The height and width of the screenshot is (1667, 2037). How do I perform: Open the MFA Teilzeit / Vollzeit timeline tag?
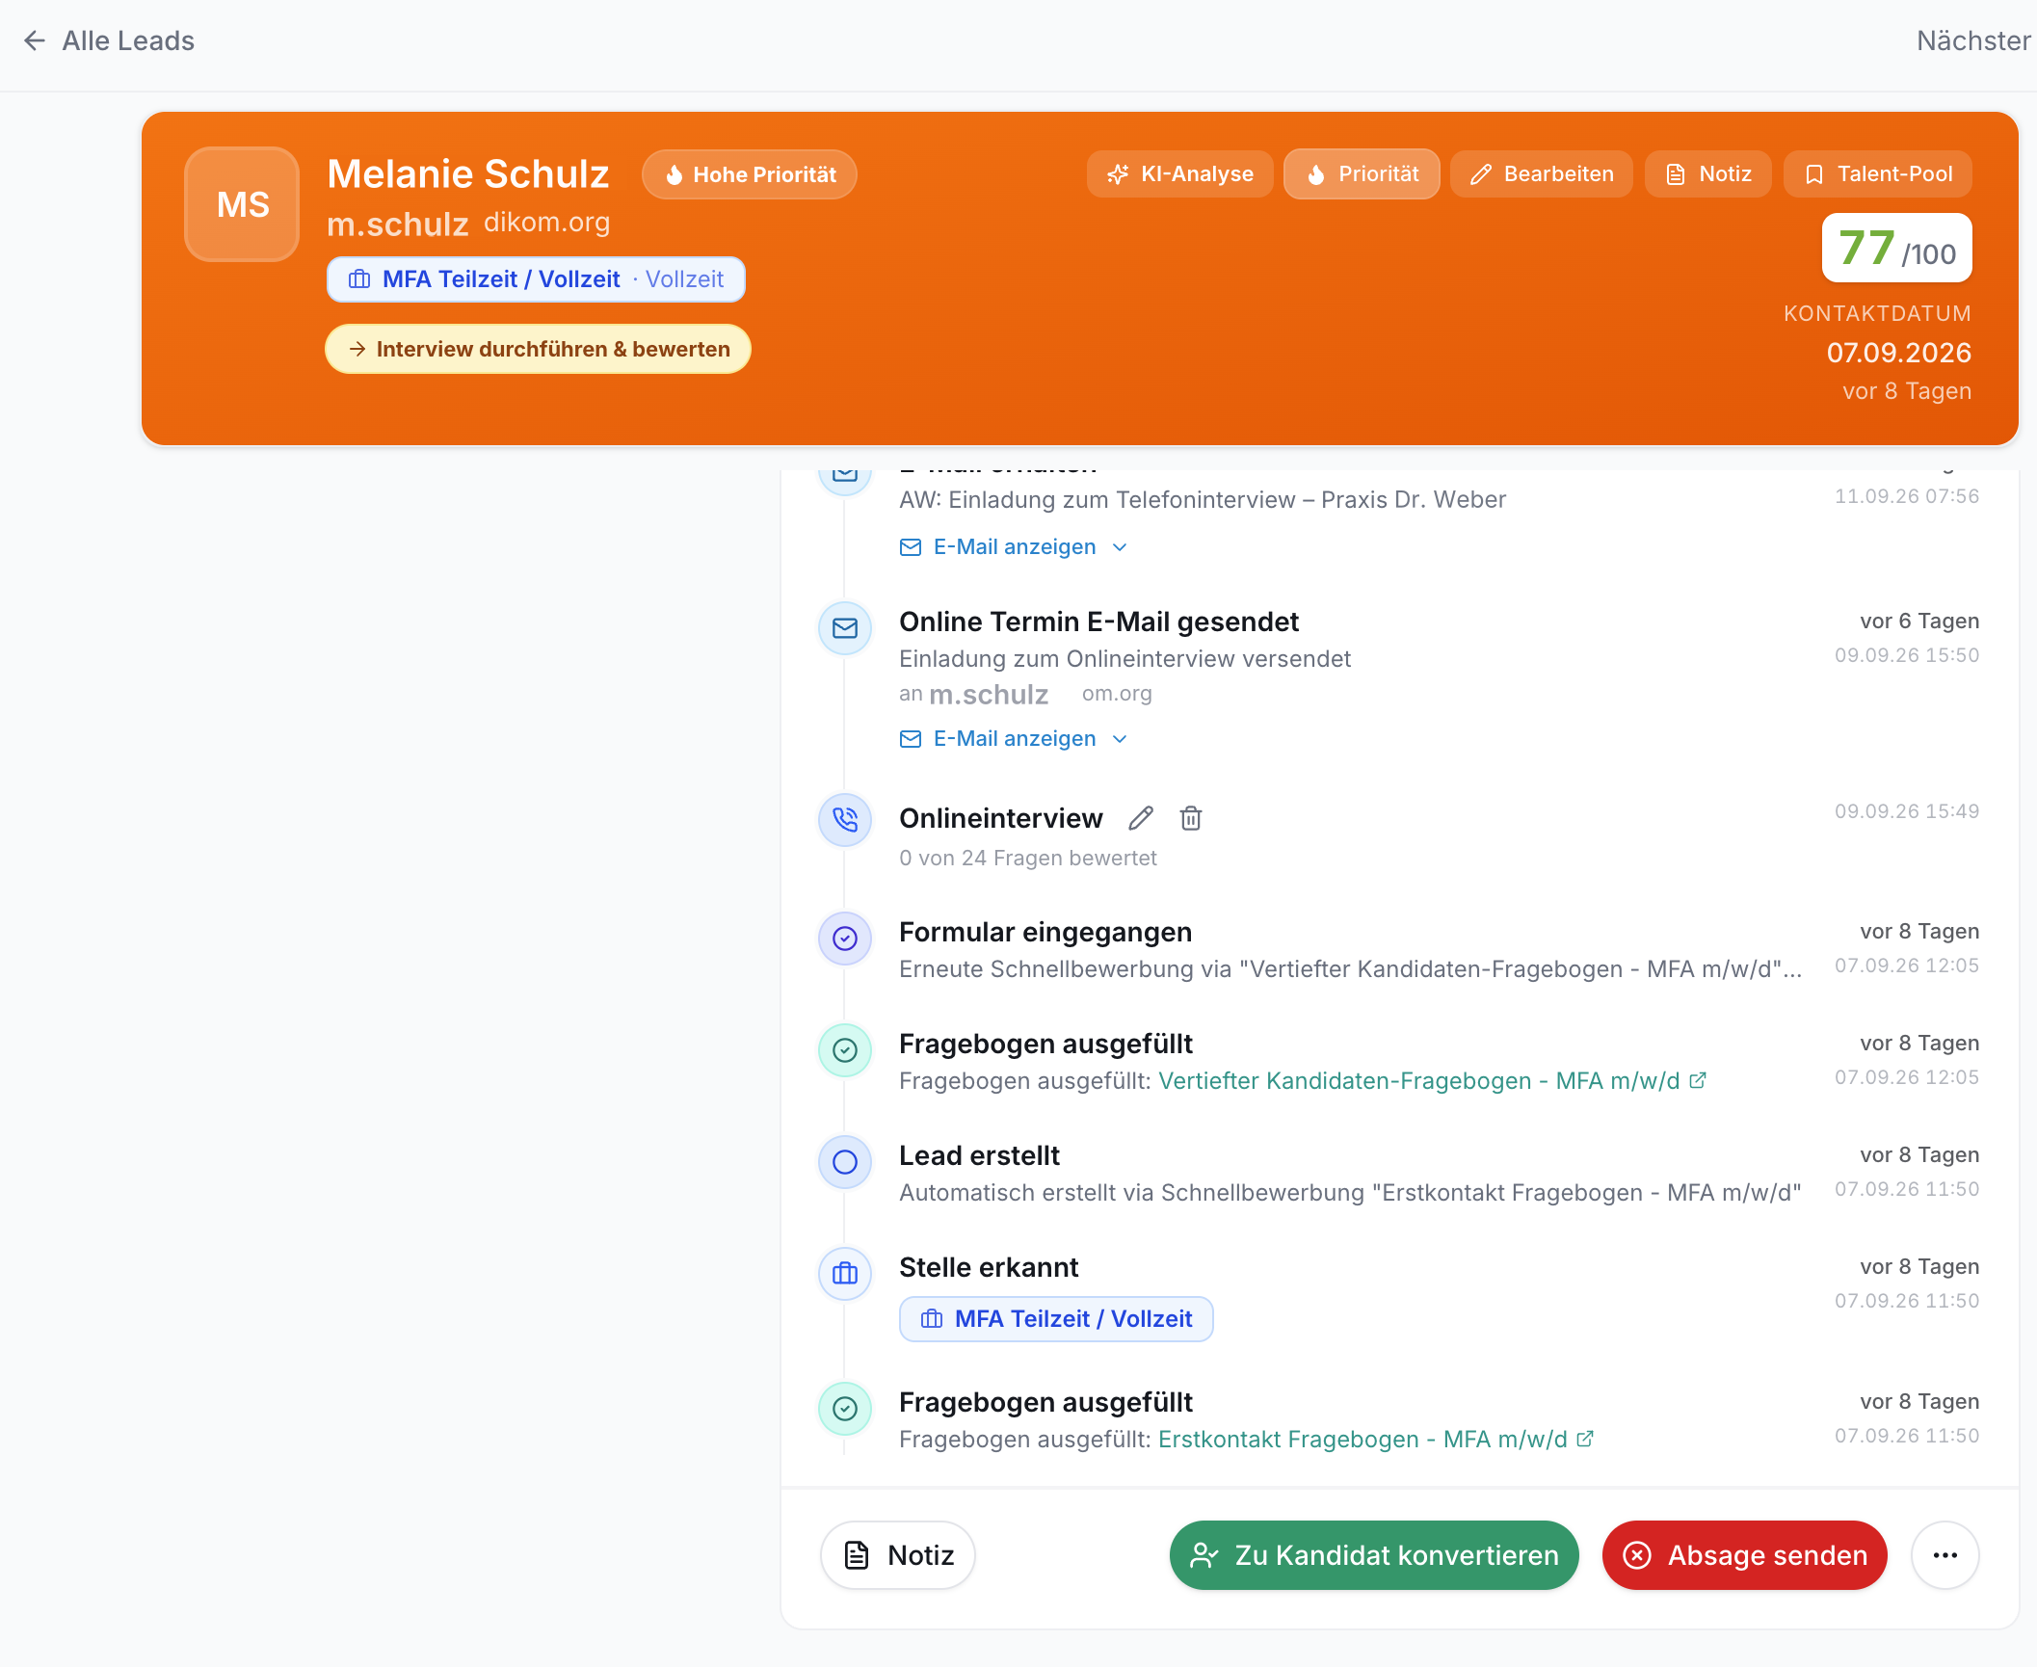(1056, 1319)
